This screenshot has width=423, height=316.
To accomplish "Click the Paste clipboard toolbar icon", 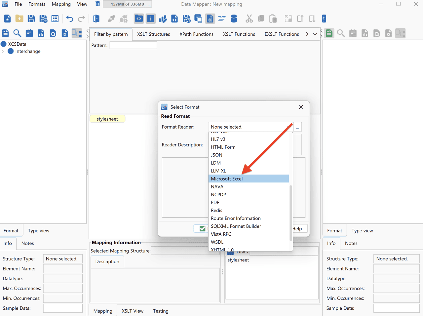I will click(x=273, y=19).
